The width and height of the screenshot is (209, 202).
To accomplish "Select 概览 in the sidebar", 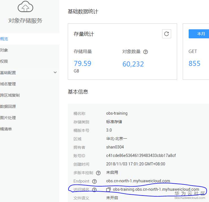I will click(x=4, y=39).
